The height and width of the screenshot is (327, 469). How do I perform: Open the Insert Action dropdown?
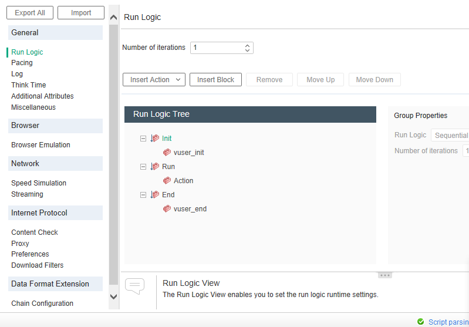(x=154, y=80)
